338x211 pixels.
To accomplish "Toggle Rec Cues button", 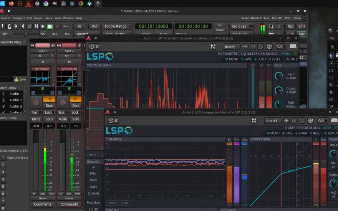I will coord(241,26).
